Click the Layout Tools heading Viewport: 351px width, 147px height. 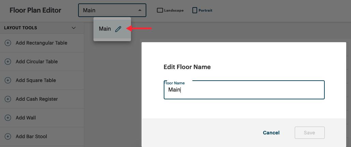(x=20, y=28)
